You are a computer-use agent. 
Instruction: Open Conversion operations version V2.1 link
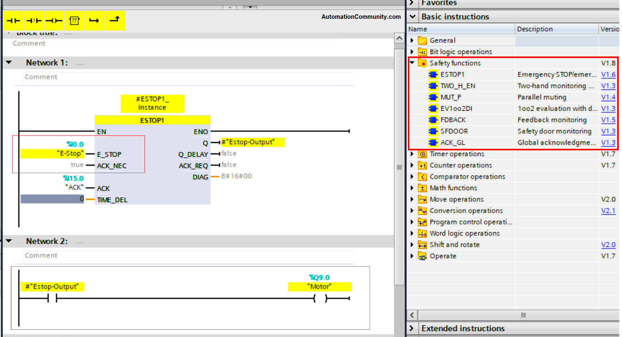(608, 211)
